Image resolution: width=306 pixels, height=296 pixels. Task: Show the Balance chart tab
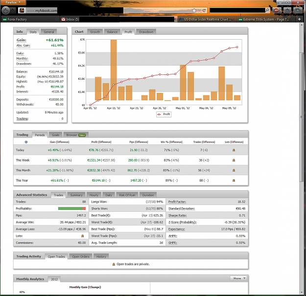112,32
